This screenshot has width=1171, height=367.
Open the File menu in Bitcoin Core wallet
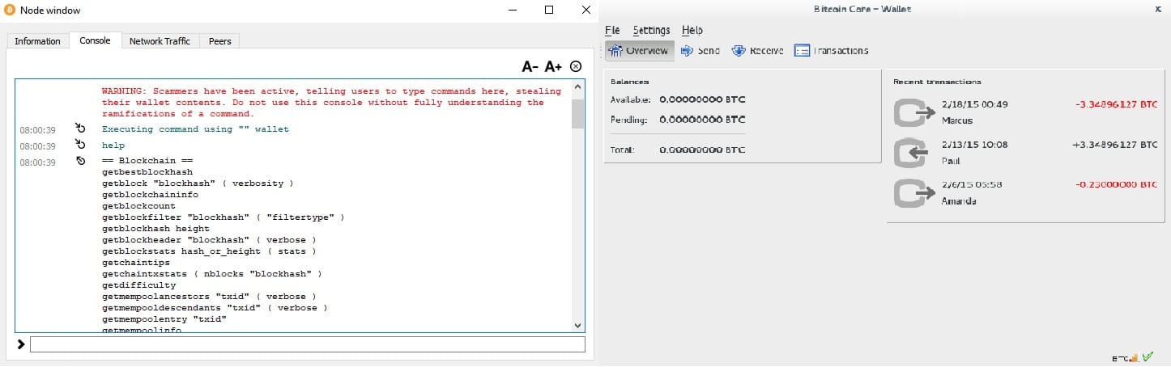click(612, 30)
